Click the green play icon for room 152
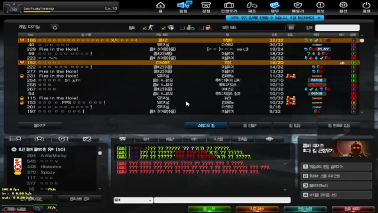This screenshot has height=213, width=378. coord(354,63)
